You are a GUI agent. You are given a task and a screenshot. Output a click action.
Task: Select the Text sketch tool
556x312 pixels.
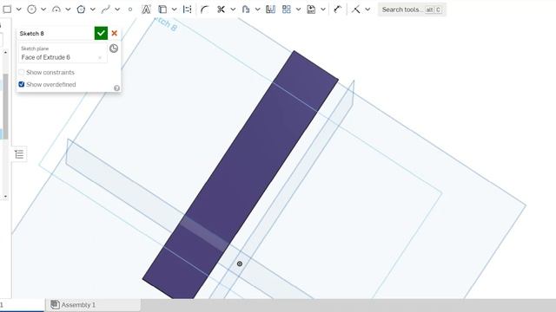[x=146, y=10]
